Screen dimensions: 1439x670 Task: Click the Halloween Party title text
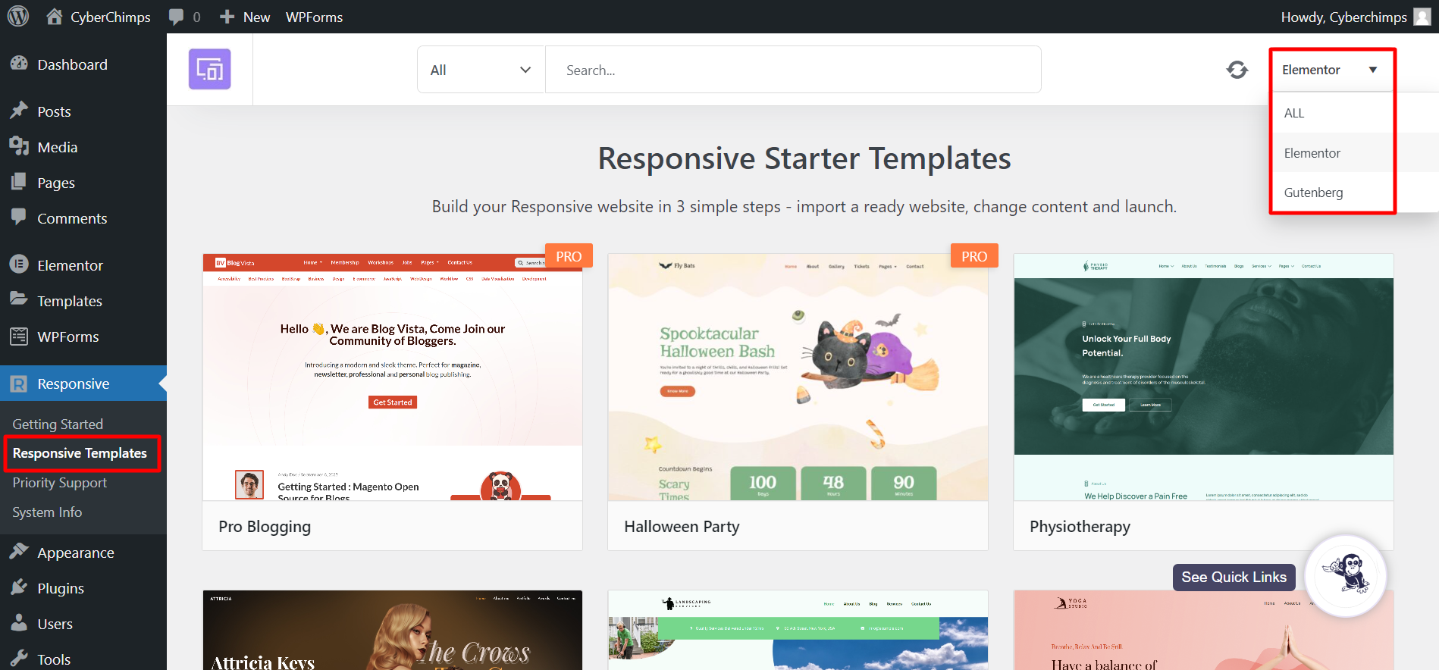coord(682,527)
